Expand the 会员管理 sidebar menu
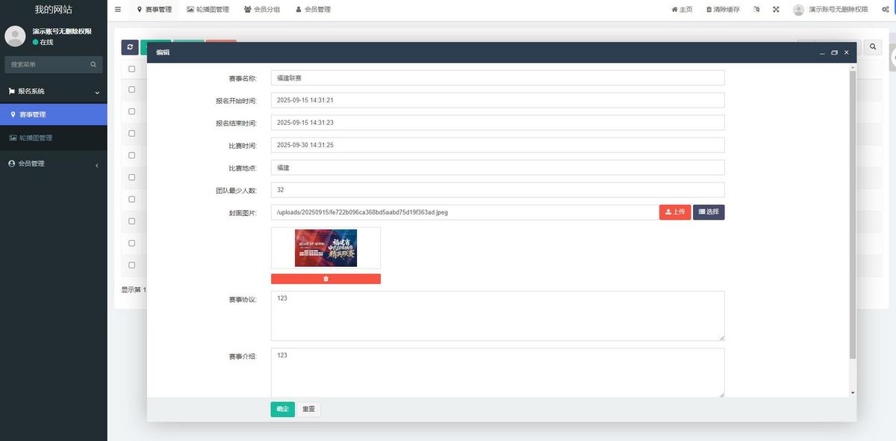The width and height of the screenshot is (896, 441). click(x=53, y=163)
